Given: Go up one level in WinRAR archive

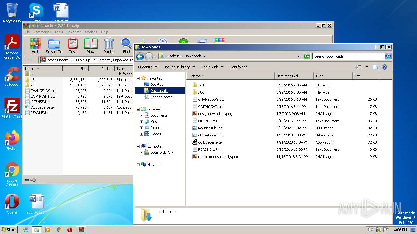Looking at the screenshot, I should 30,60.
